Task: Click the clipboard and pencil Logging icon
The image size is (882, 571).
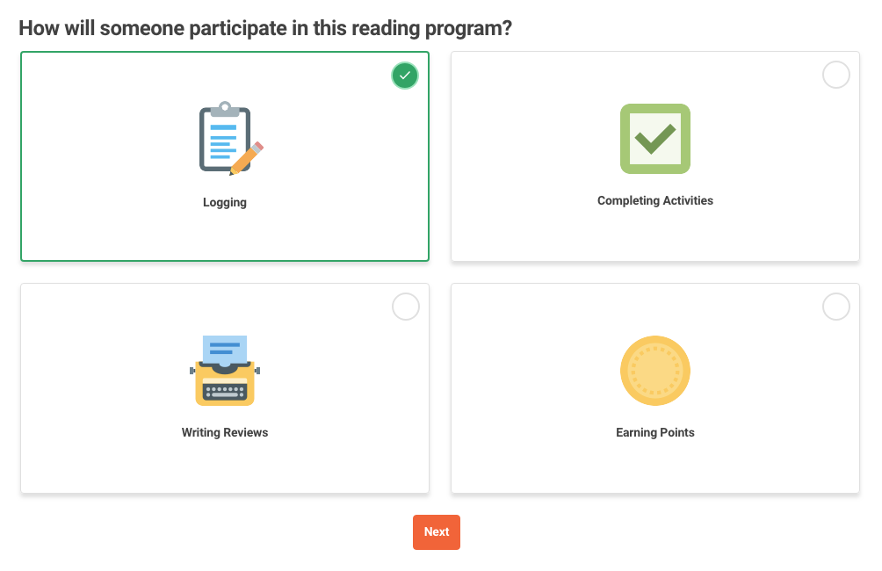Action: [231, 139]
